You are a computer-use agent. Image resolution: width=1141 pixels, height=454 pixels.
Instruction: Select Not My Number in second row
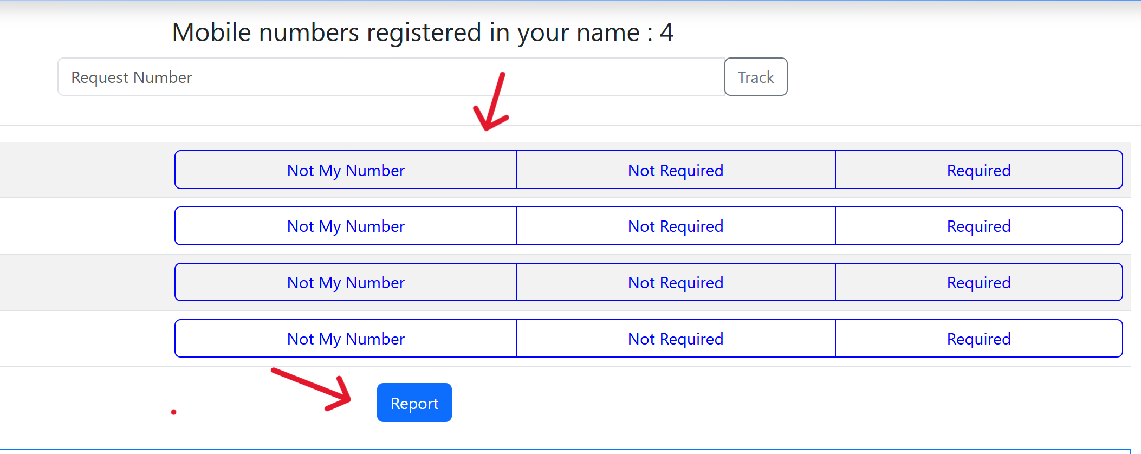346,226
